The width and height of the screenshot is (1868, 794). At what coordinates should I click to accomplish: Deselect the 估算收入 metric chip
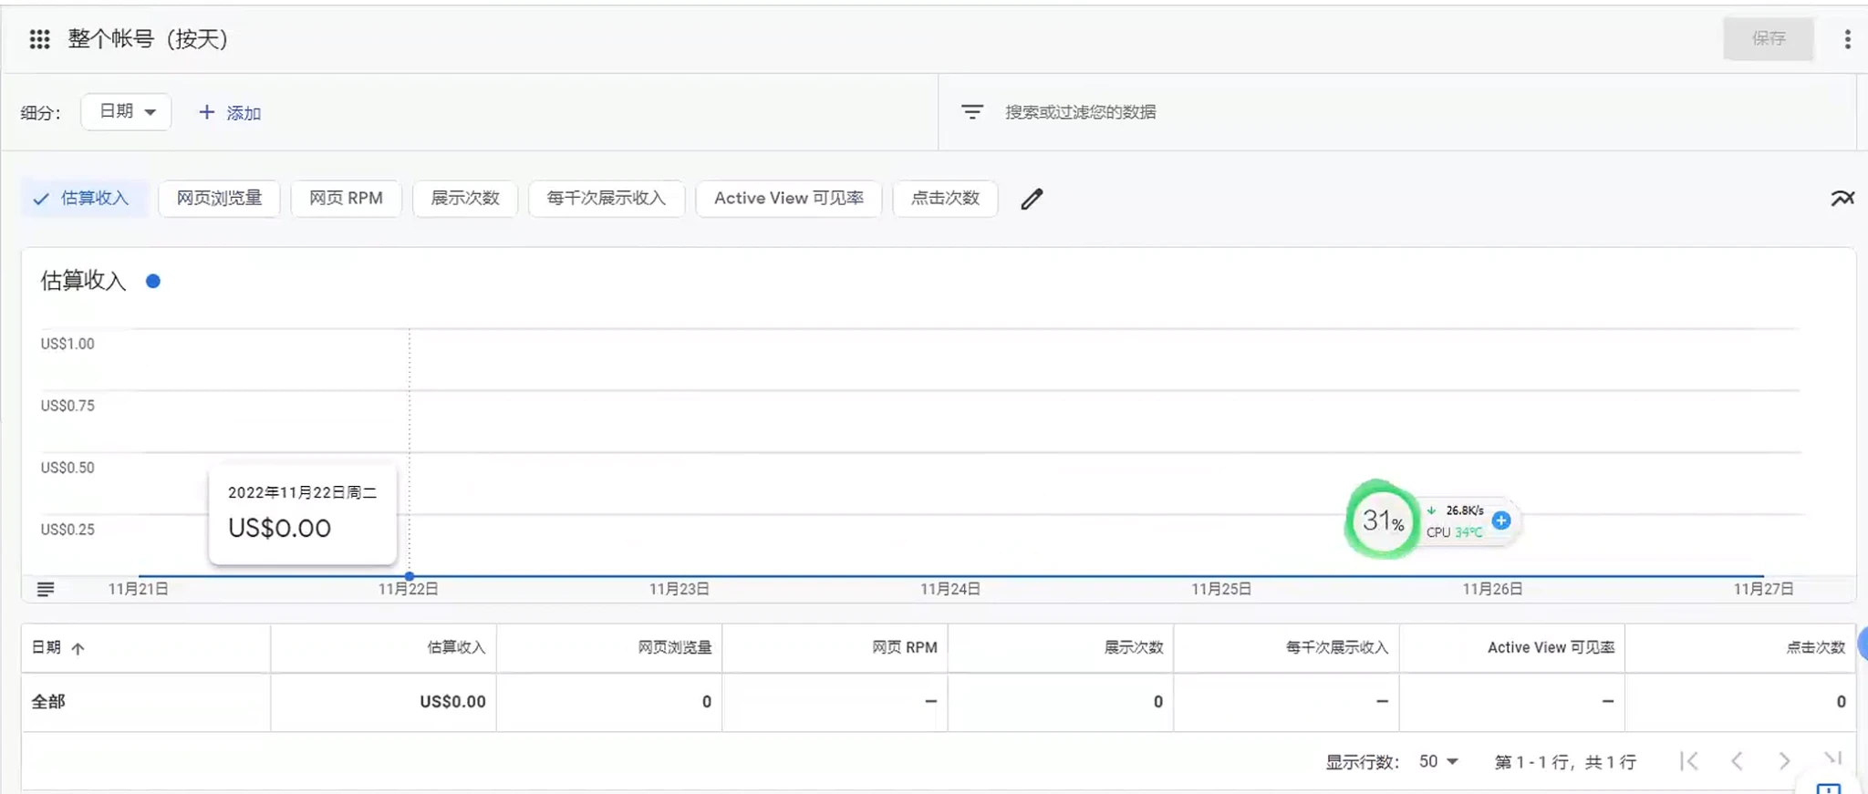(83, 199)
